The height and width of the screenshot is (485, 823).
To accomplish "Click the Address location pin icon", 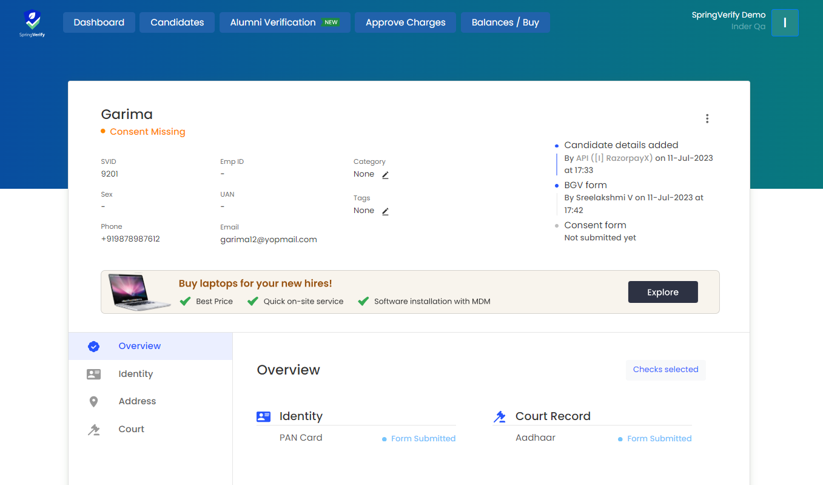I will pos(93,402).
